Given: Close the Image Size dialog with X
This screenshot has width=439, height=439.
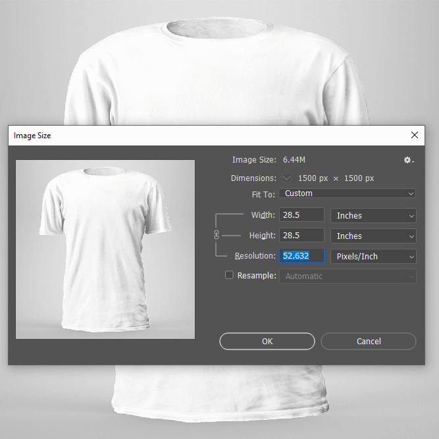Looking at the screenshot, I should click(415, 135).
